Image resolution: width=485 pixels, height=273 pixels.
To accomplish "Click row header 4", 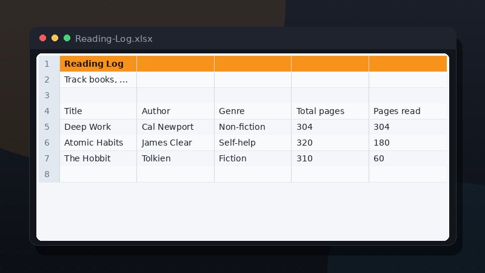I will click(48, 111).
